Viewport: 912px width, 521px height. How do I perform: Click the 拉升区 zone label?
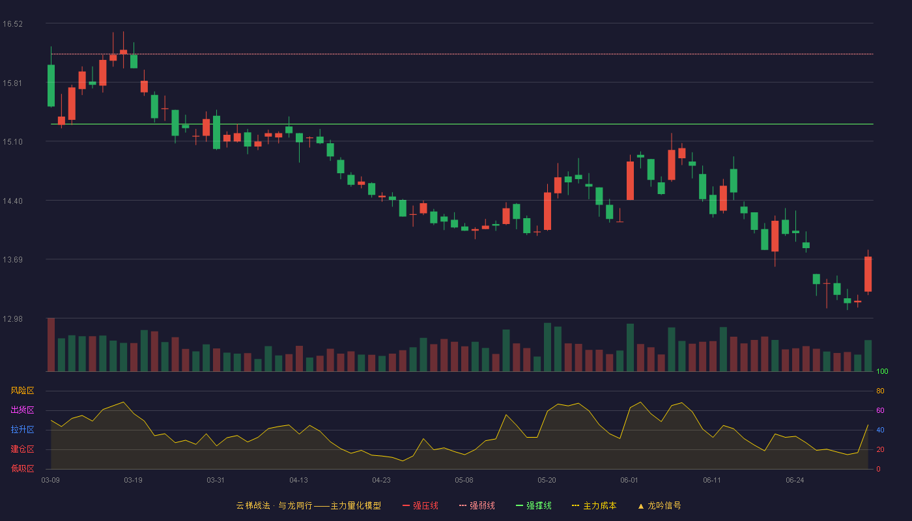coord(22,430)
